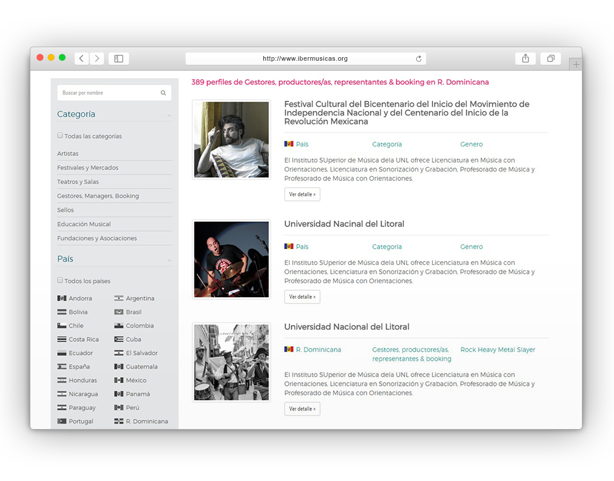Click Ver detalle for Universidad Nacional del Litoral

tap(302, 409)
